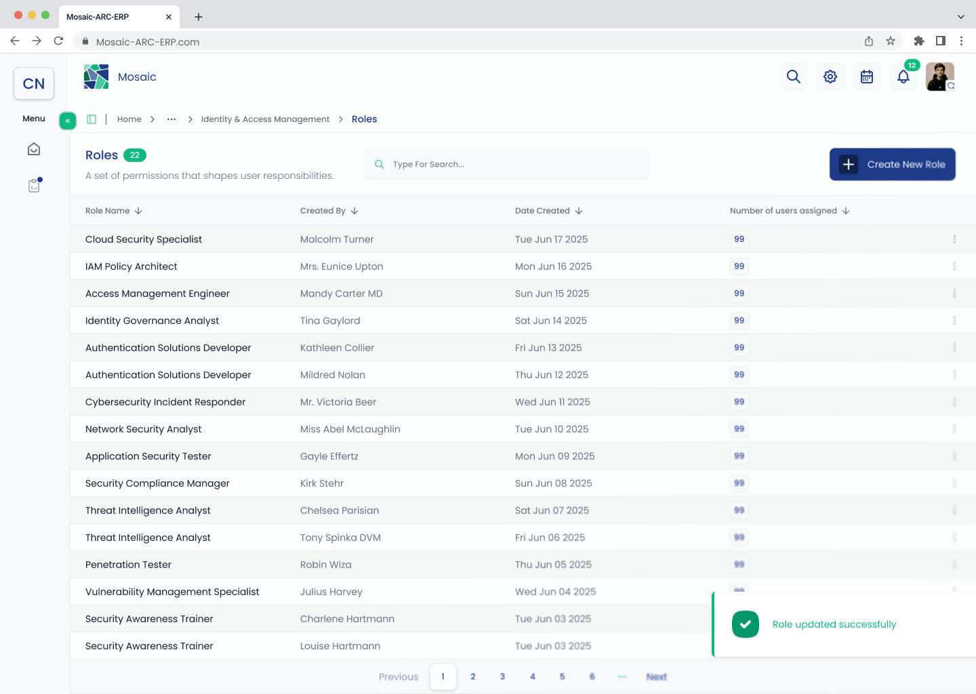Click the Create New Role button
The width and height of the screenshot is (976, 694).
893,164
